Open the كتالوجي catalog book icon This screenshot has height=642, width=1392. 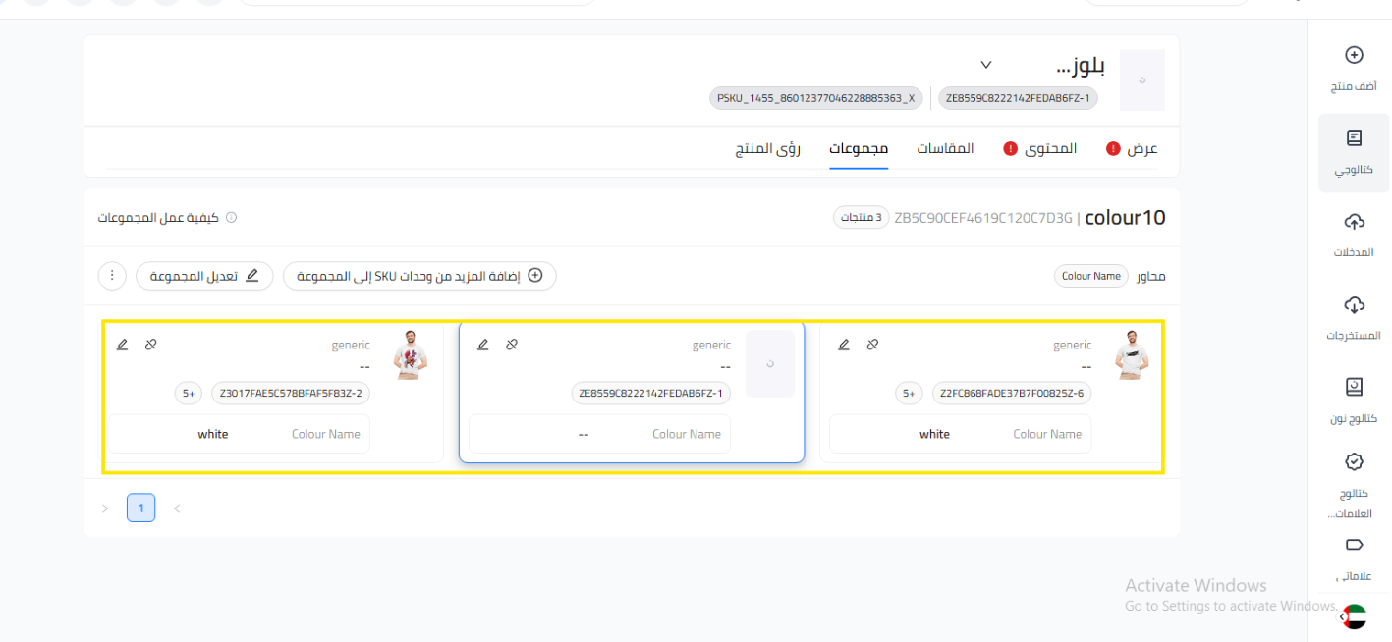pos(1353,138)
